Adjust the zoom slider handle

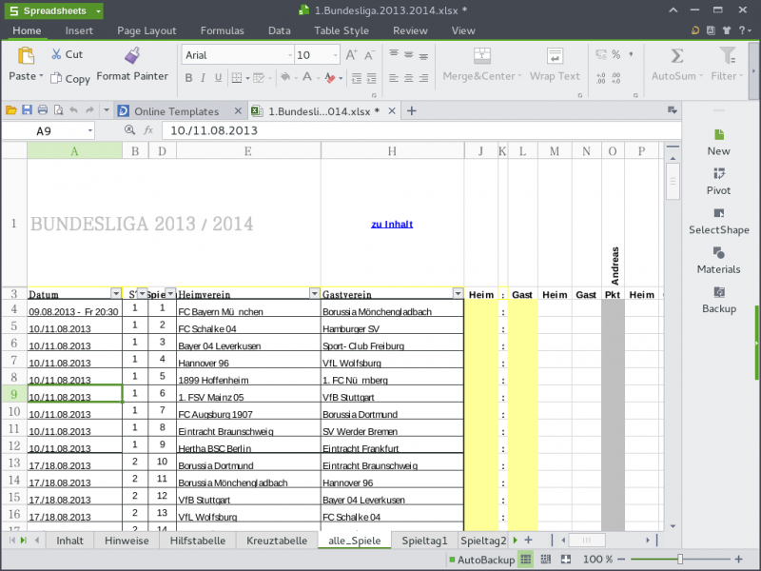coord(679,560)
